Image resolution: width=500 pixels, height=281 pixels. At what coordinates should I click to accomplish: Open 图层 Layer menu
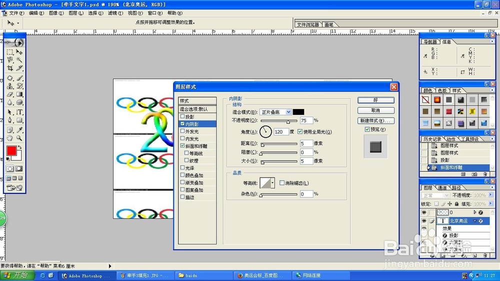(76, 13)
